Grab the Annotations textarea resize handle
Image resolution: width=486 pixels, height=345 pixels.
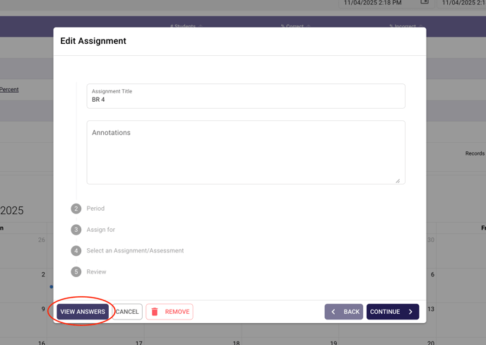click(x=398, y=181)
